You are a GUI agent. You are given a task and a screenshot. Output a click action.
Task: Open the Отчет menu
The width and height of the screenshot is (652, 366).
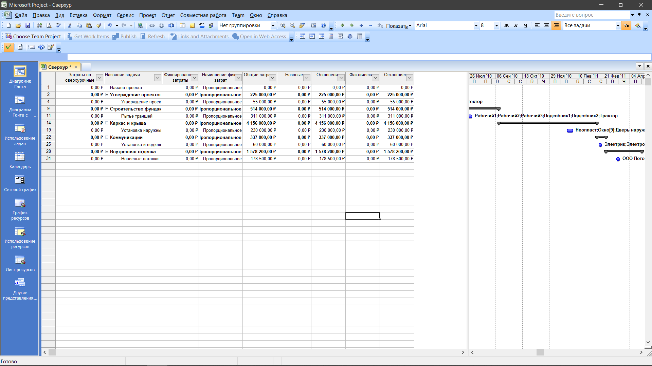tap(168, 15)
